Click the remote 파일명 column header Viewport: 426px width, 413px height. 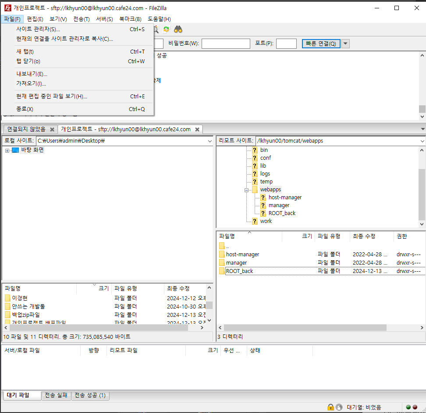(x=249, y=236)
